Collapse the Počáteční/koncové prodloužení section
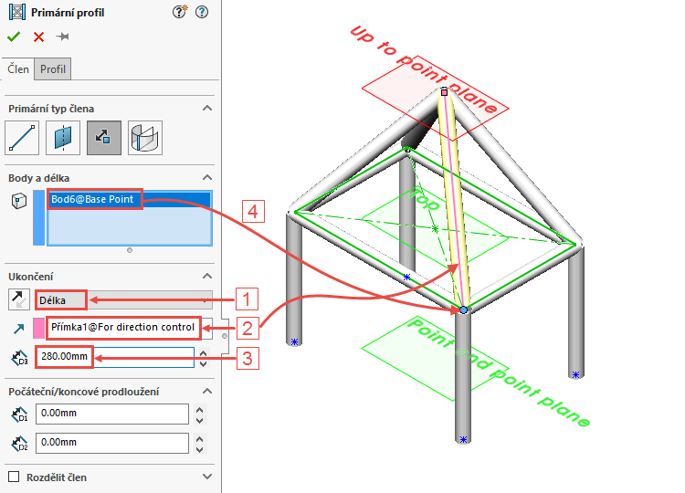The width and height of the screenshot is (685, 493). point(207,391)
